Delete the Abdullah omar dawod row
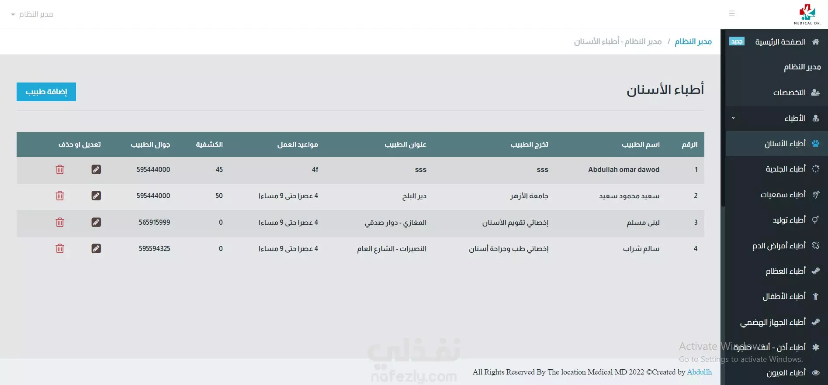Viewport: 828px width, 385px height. [x=60, y=169]
